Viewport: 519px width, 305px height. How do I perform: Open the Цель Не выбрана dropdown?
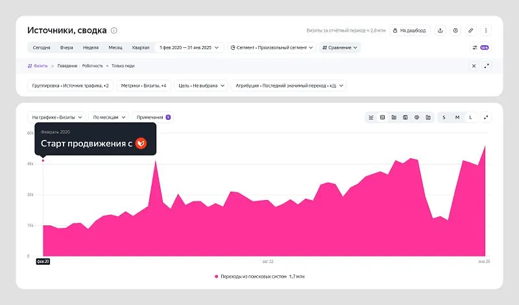pyautogui.click(x=201, y=85)
